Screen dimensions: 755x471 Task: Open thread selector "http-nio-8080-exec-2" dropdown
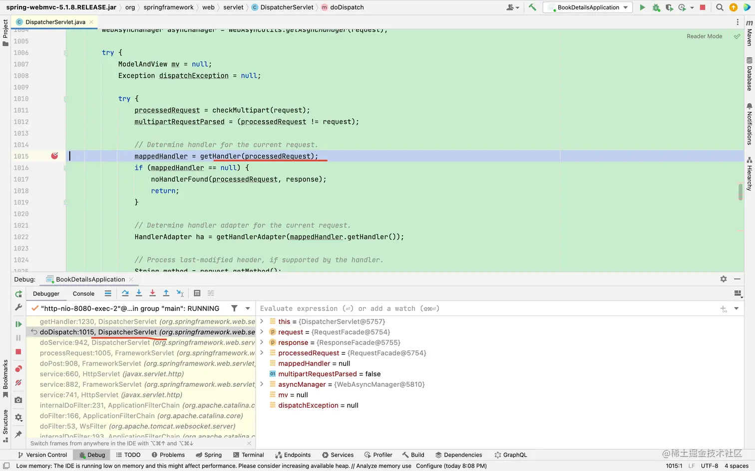(248, 309)
